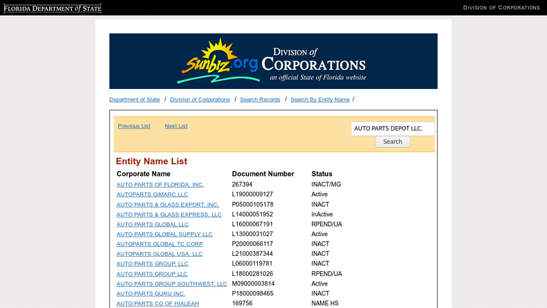Open Search Records breadcrumb link
Screen dimensions: 547x308
260,99
